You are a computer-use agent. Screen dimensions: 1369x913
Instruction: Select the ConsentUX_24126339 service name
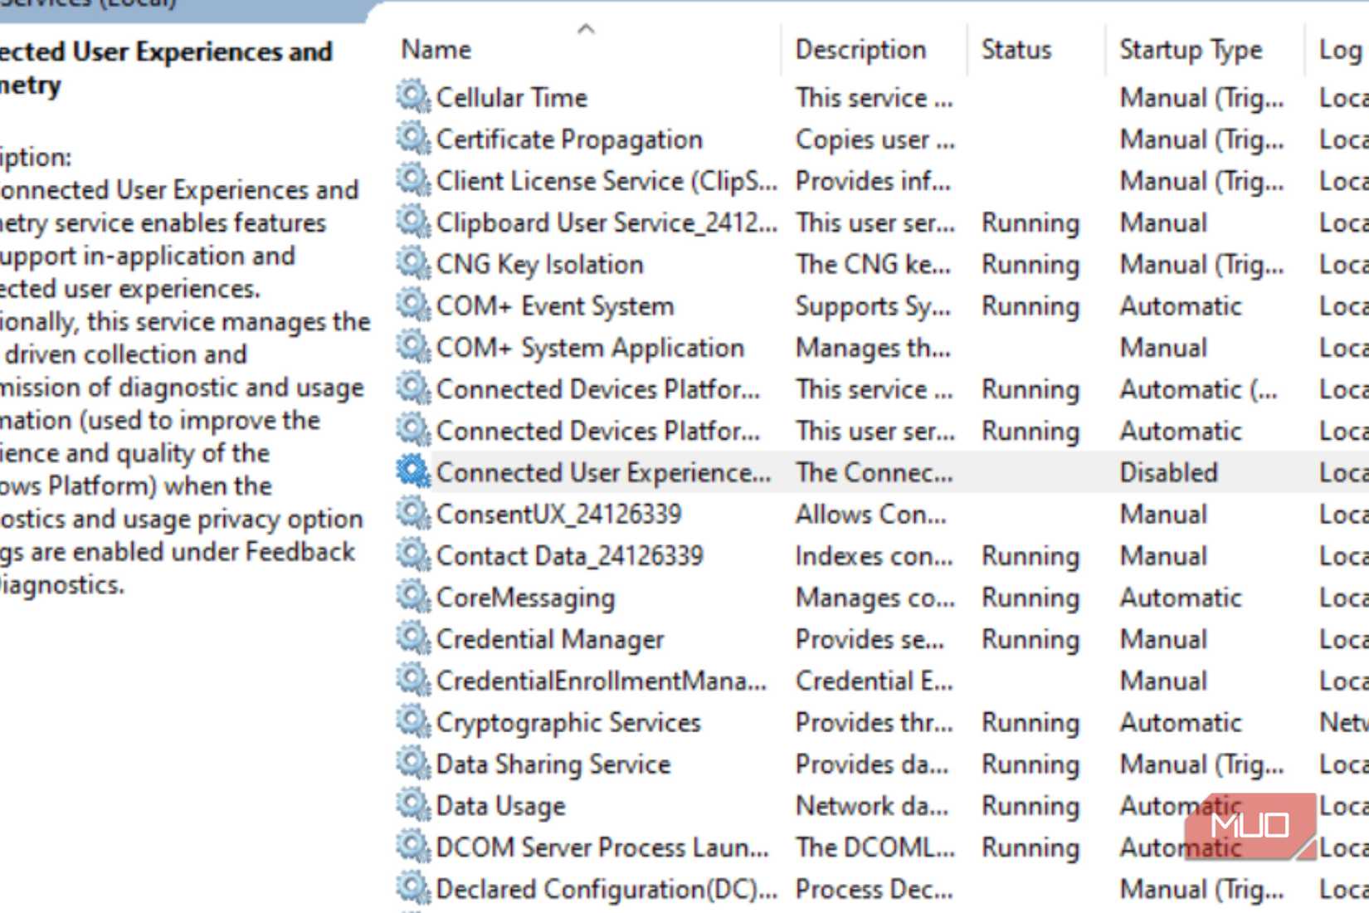pos(558,514)
